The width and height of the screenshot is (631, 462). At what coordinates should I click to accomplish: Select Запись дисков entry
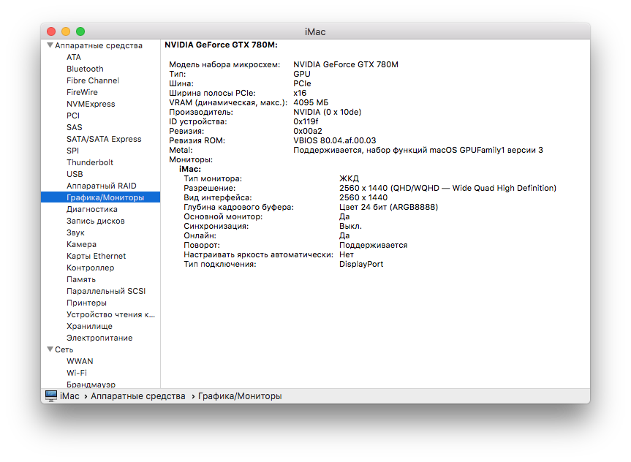click(95, 221)
